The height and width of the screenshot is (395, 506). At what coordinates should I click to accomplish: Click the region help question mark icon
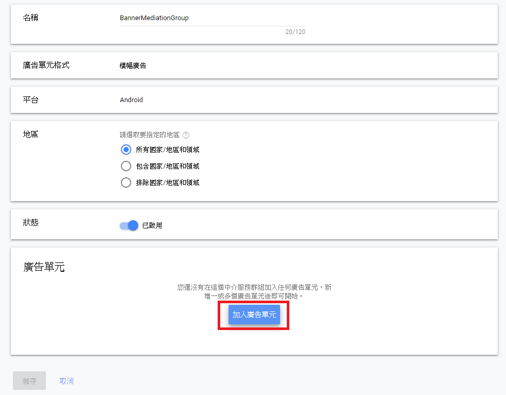(186, 135)
